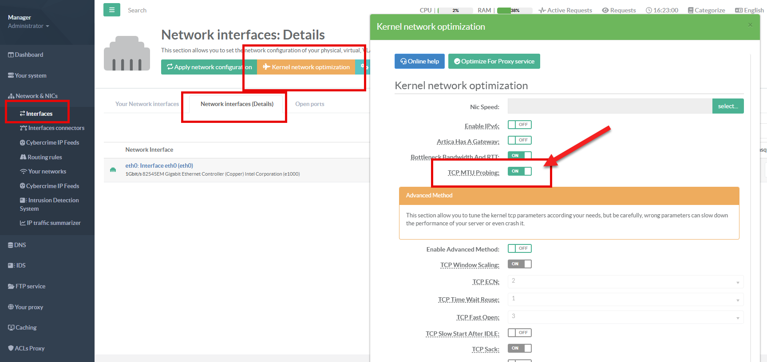
Task: Click the Nic Speed input field
Action: [x=609, y=106]
